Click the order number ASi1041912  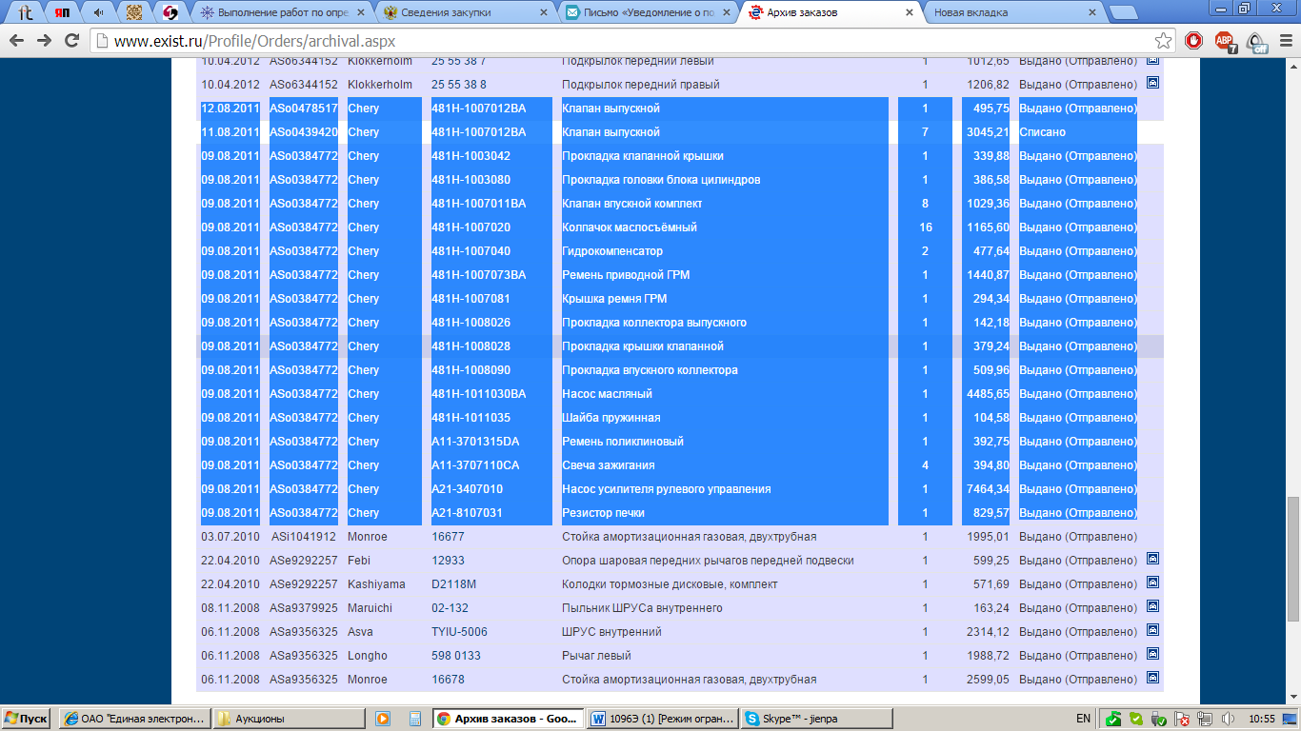pos(304,536)
